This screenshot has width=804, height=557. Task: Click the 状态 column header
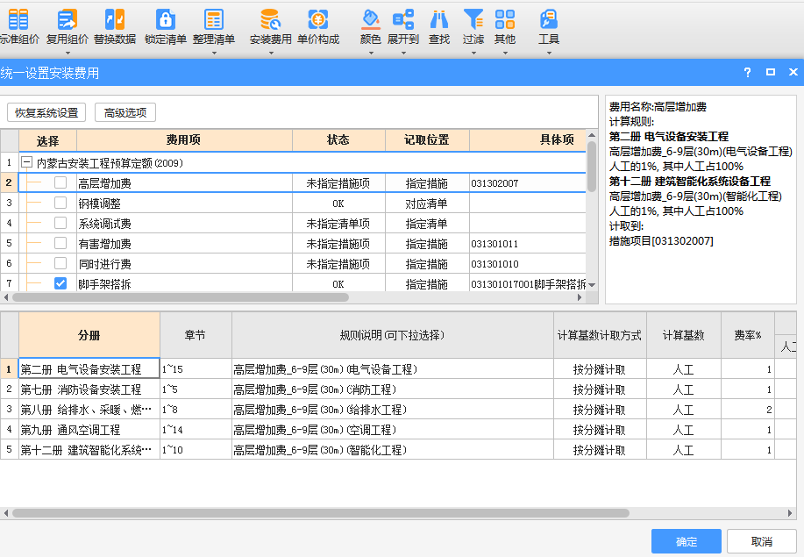[x=338, y=140]
